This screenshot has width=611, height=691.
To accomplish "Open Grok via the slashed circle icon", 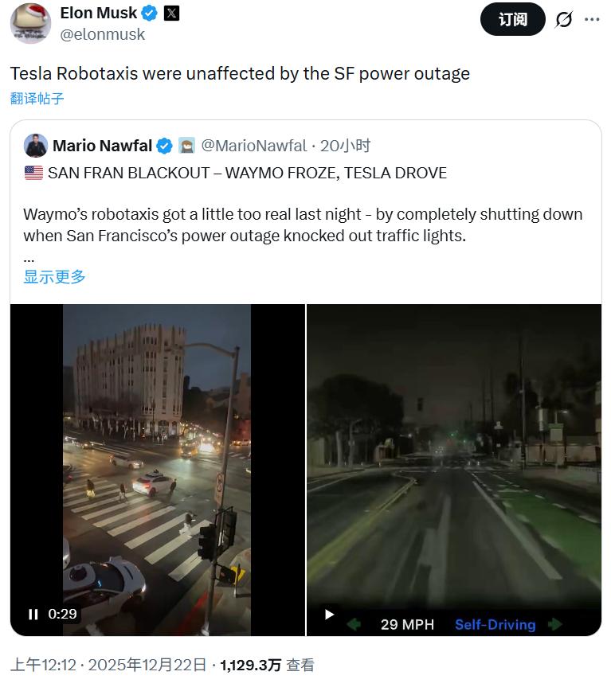I will 564,20.
